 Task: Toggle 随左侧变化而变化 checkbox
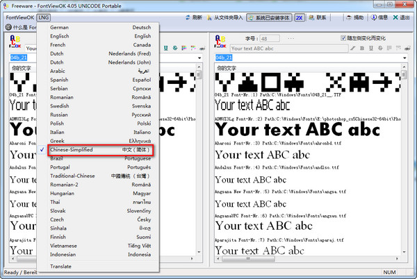(343, 37)
